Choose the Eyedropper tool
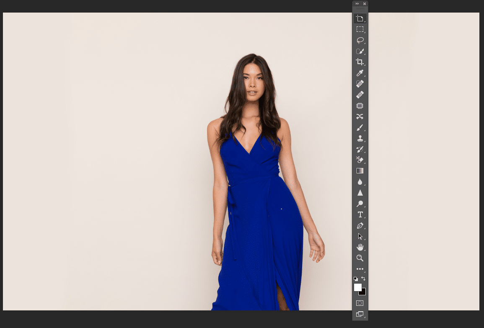 pyautogui.click(x=360, y=73)
